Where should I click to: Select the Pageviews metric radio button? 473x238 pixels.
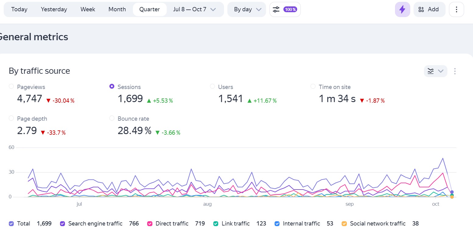coord(11,87)
